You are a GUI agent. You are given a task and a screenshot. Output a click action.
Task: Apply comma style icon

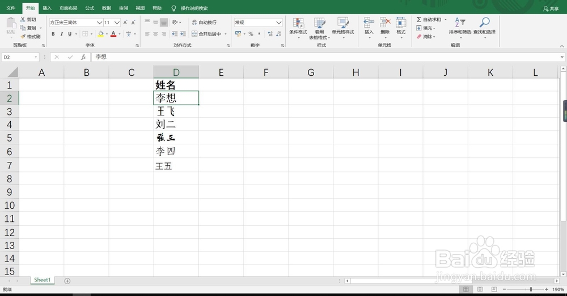pos(259,34)
